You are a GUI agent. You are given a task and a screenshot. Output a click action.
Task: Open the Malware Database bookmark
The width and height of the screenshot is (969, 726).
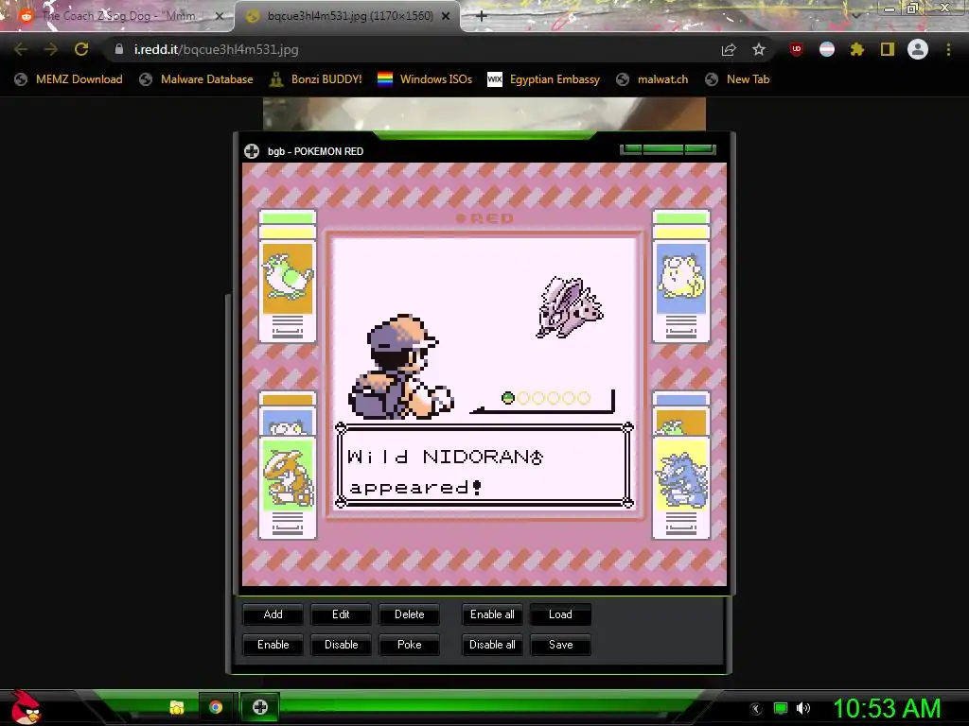click(x=196, y=79)
